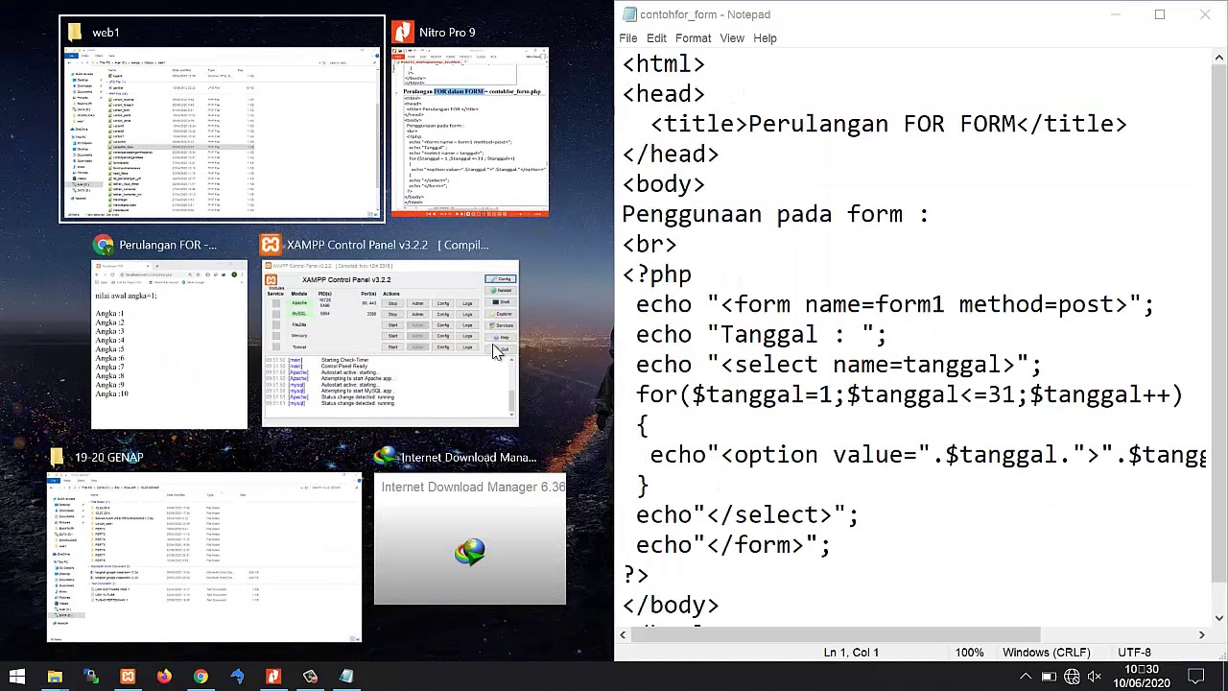Click the XAMPP icon beside its window title
This screenshot has height=691, width=1228.
[271, 245]
